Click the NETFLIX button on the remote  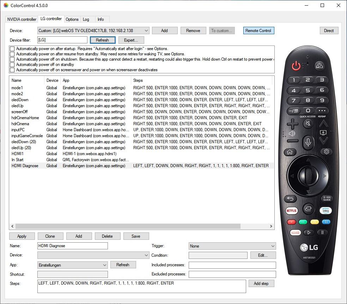pos(291,211)
